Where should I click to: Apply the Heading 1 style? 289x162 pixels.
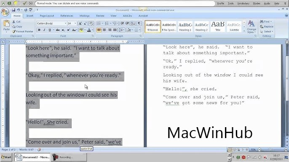click(x=185, y=26)
